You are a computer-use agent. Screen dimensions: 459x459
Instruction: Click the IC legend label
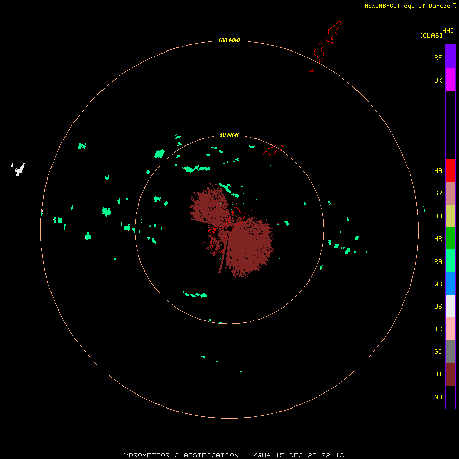click(438, 329)
